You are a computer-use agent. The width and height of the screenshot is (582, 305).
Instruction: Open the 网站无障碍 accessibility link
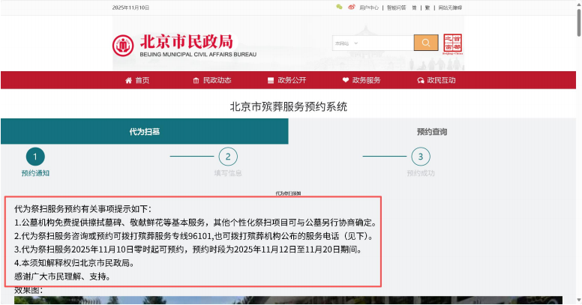[x=450, y=7]
